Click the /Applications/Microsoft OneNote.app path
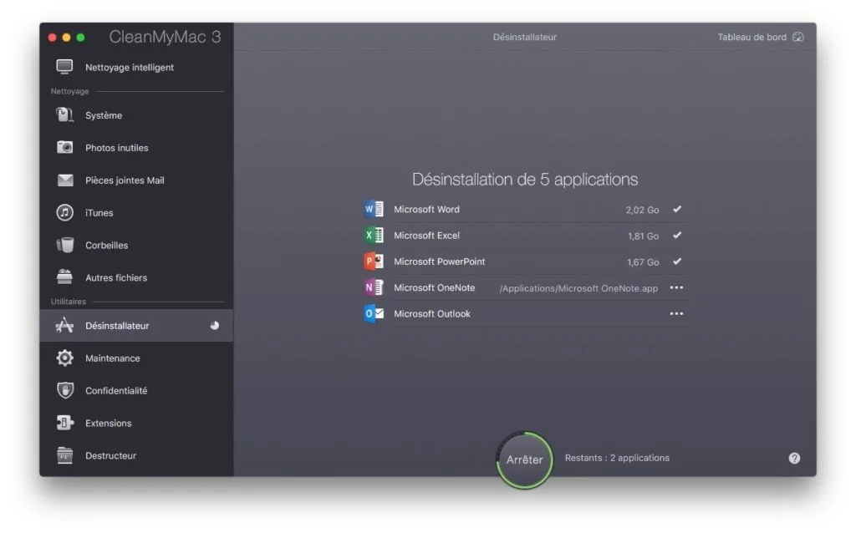 pyautogui.click(x=578, y=288)
